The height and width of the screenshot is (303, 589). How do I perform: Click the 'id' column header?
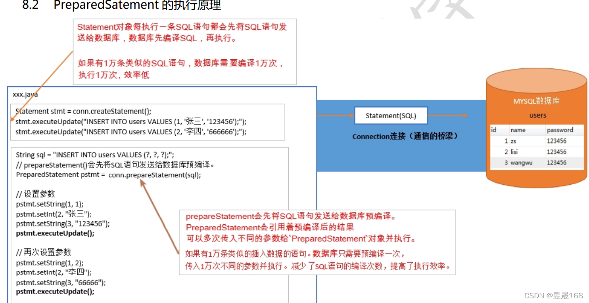pyautogui.click(x=494, y=130)
